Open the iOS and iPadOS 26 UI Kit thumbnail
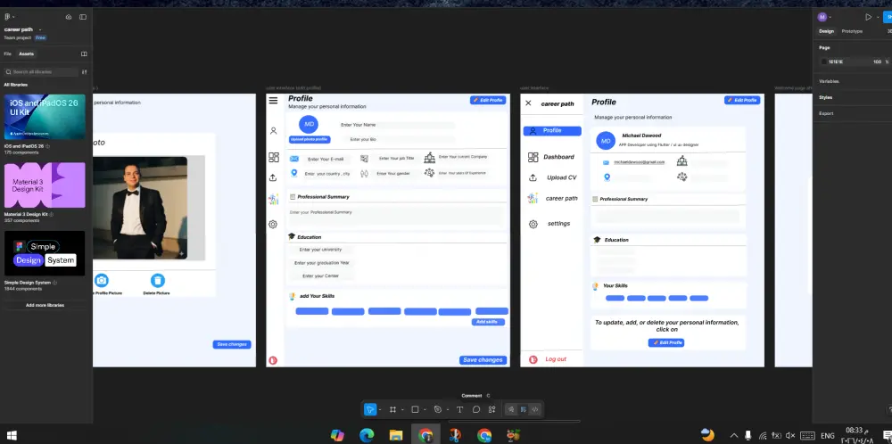 [x=45, y=117]
